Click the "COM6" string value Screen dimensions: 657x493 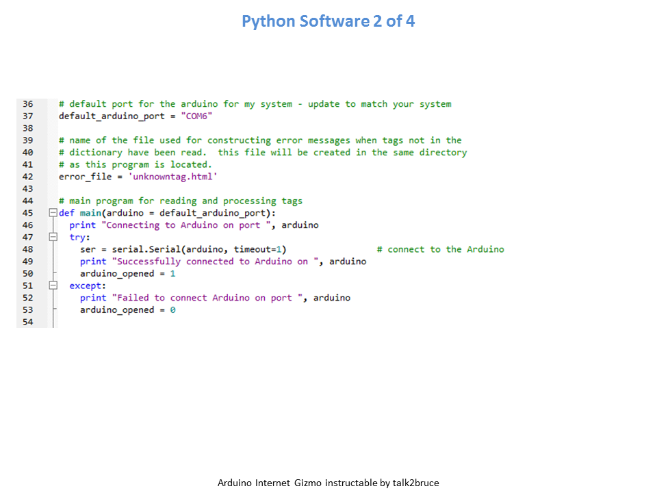point(196,116)
